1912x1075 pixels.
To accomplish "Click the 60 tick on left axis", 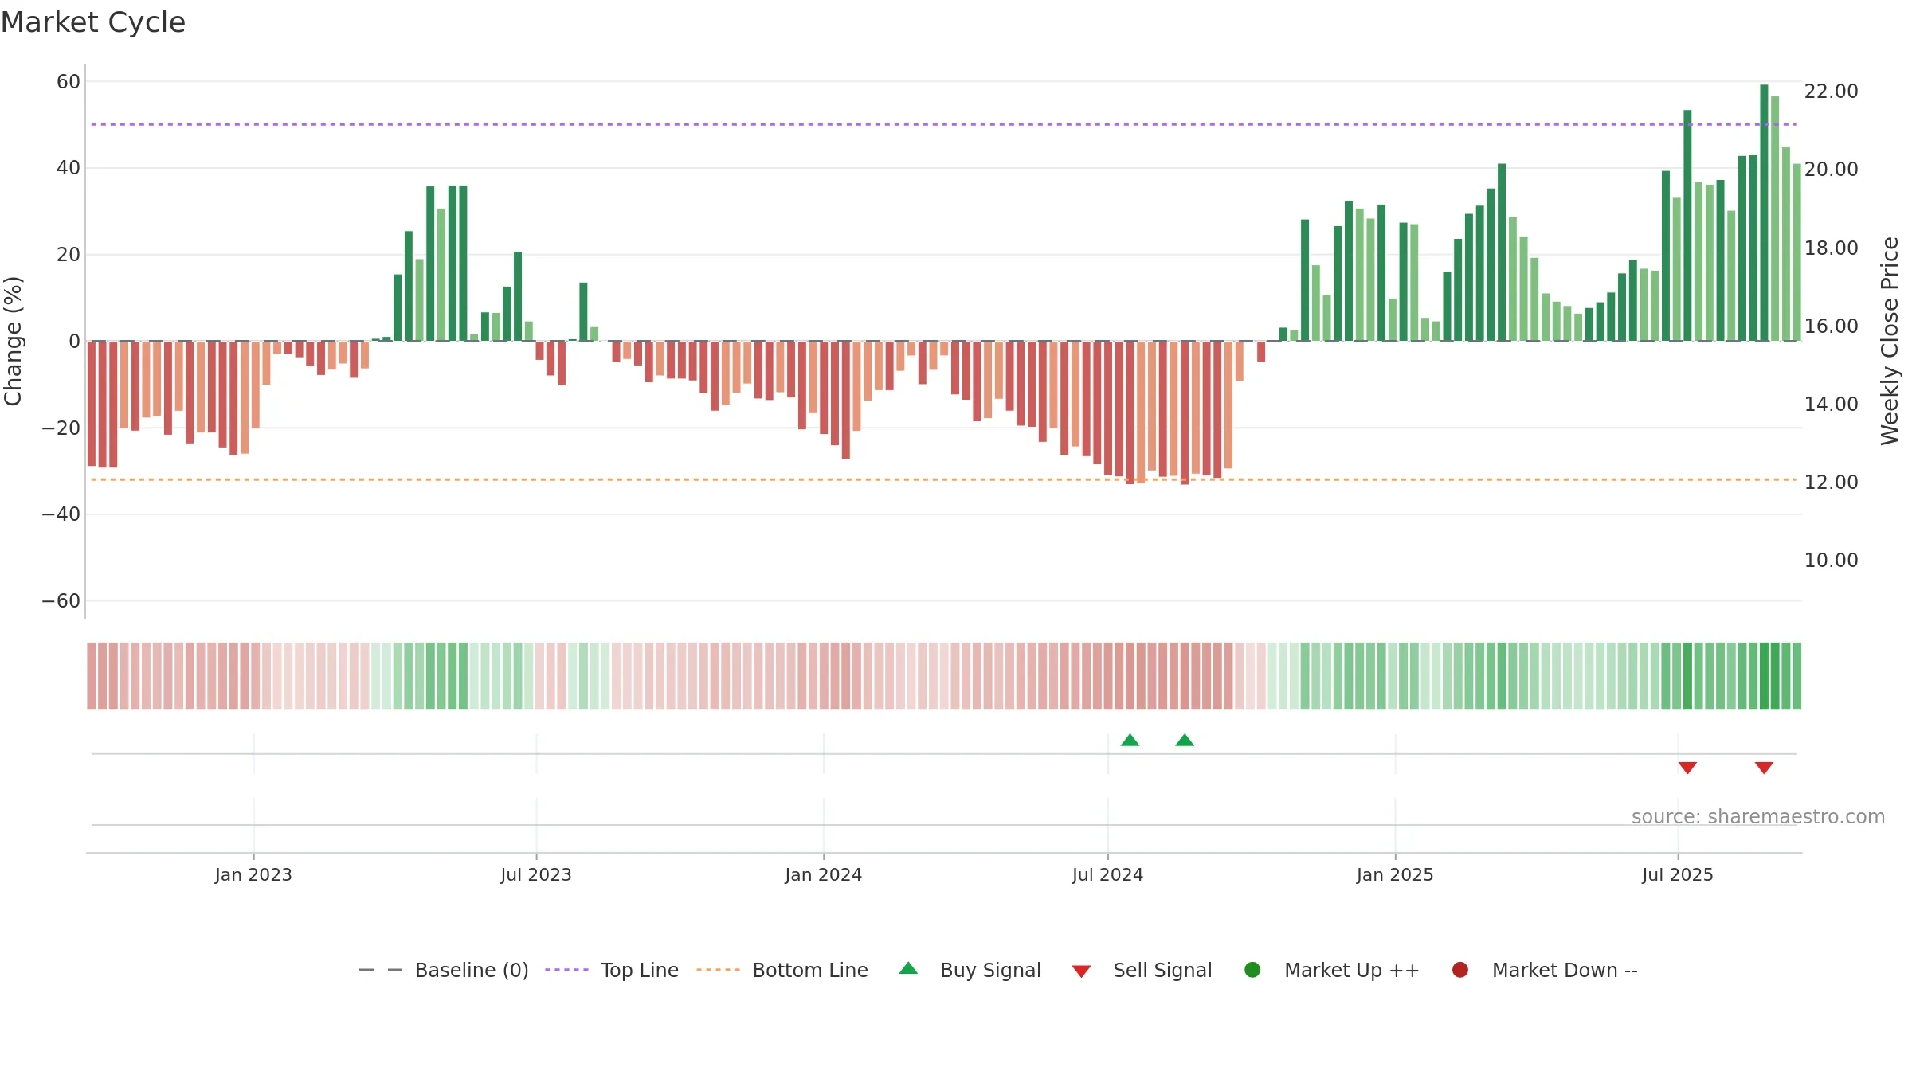I will tap(69, 81).
